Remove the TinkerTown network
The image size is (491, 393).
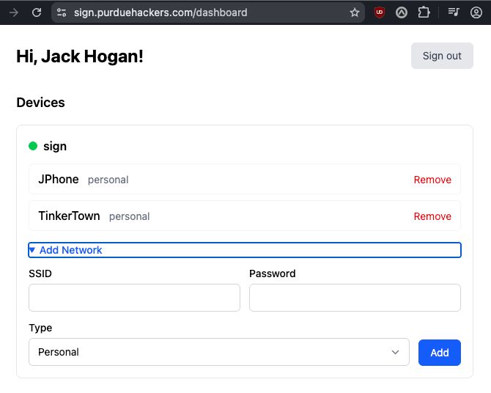click(x=432, y=216)
